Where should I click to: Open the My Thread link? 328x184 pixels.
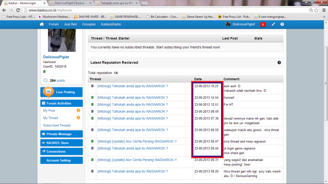coord(50,118)
